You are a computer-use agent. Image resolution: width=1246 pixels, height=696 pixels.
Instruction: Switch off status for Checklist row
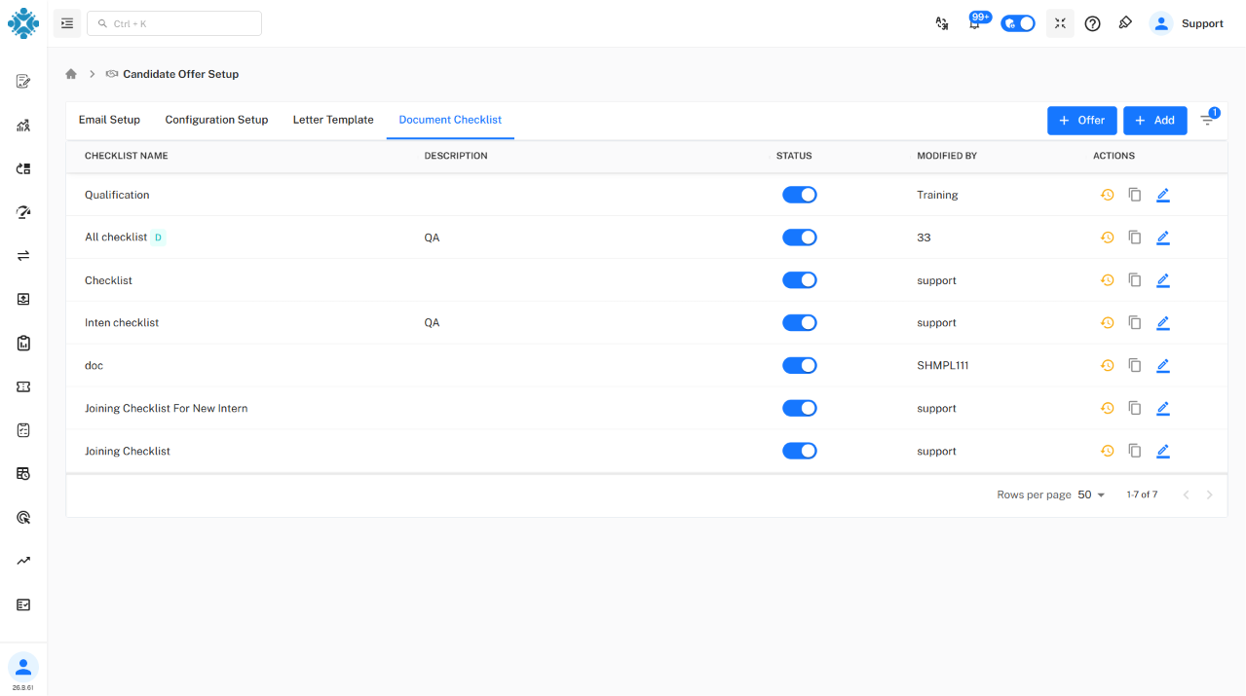[x=800, y=280]
